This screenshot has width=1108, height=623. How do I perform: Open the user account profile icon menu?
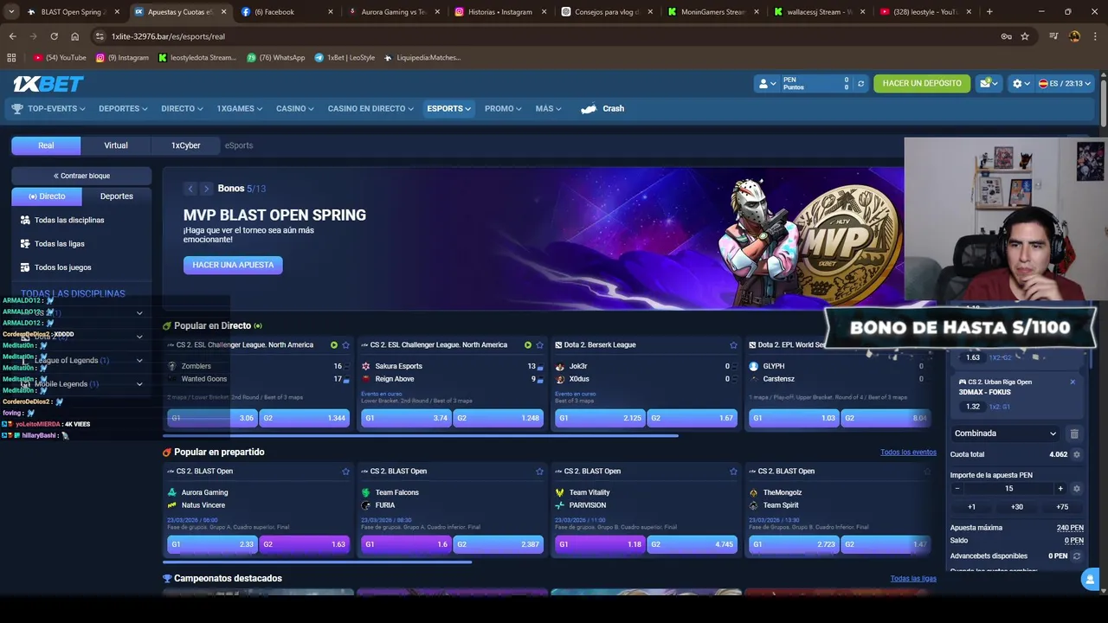pyautogui.click(x=766, y=84)
